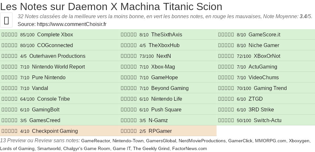Open the Nintendo World Report review
Viewport: 315px width, 152px height.
(x=58, y=67)
